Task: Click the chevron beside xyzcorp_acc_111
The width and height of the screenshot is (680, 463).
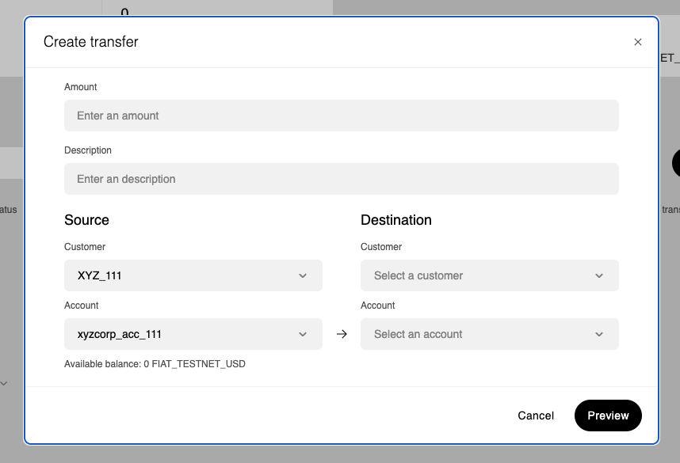Action: tap(303, 334)
